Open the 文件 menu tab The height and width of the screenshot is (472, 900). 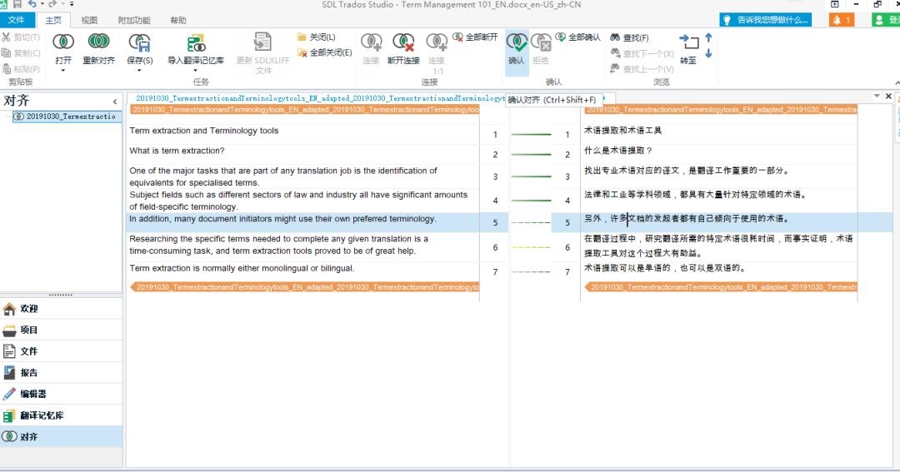point(16,20)
